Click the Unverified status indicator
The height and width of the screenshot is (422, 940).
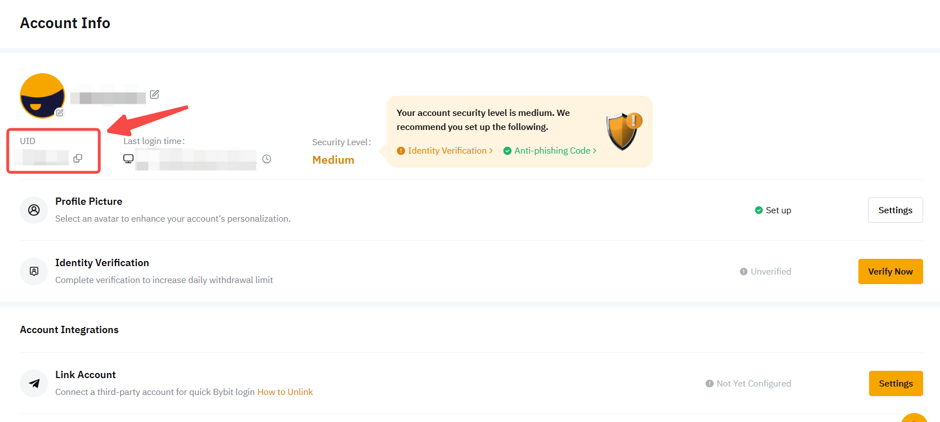(765, 272)
